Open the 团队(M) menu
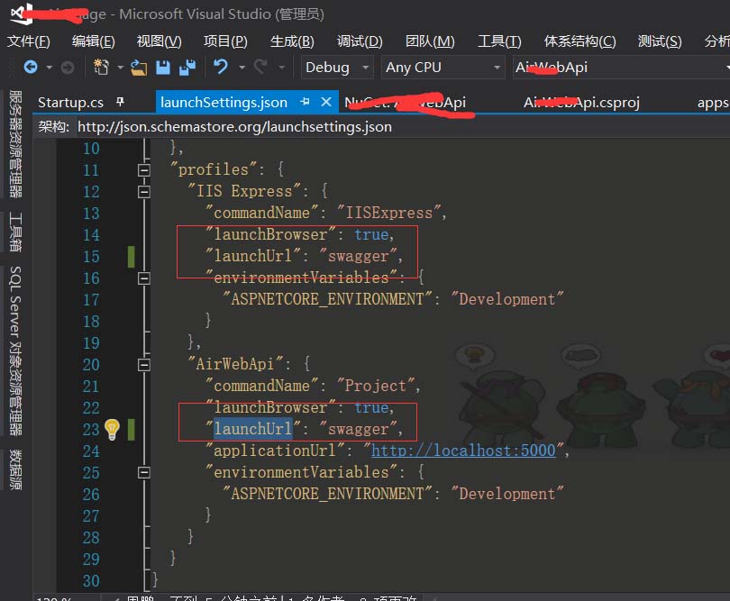The width and height of the screenshot is (730, 601). coord(430,41)
